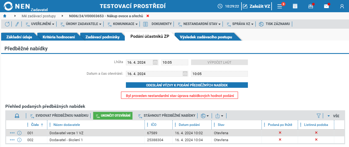
Task: Switch to Výsledek zadávacího postupu tab
Action: (x=206, y=37)
